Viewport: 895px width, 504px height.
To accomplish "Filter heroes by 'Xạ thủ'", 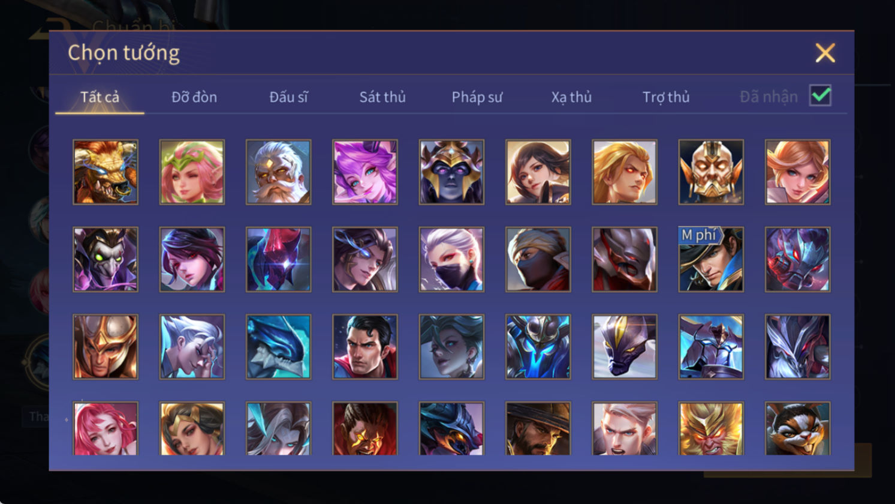I will coord(571,97).
